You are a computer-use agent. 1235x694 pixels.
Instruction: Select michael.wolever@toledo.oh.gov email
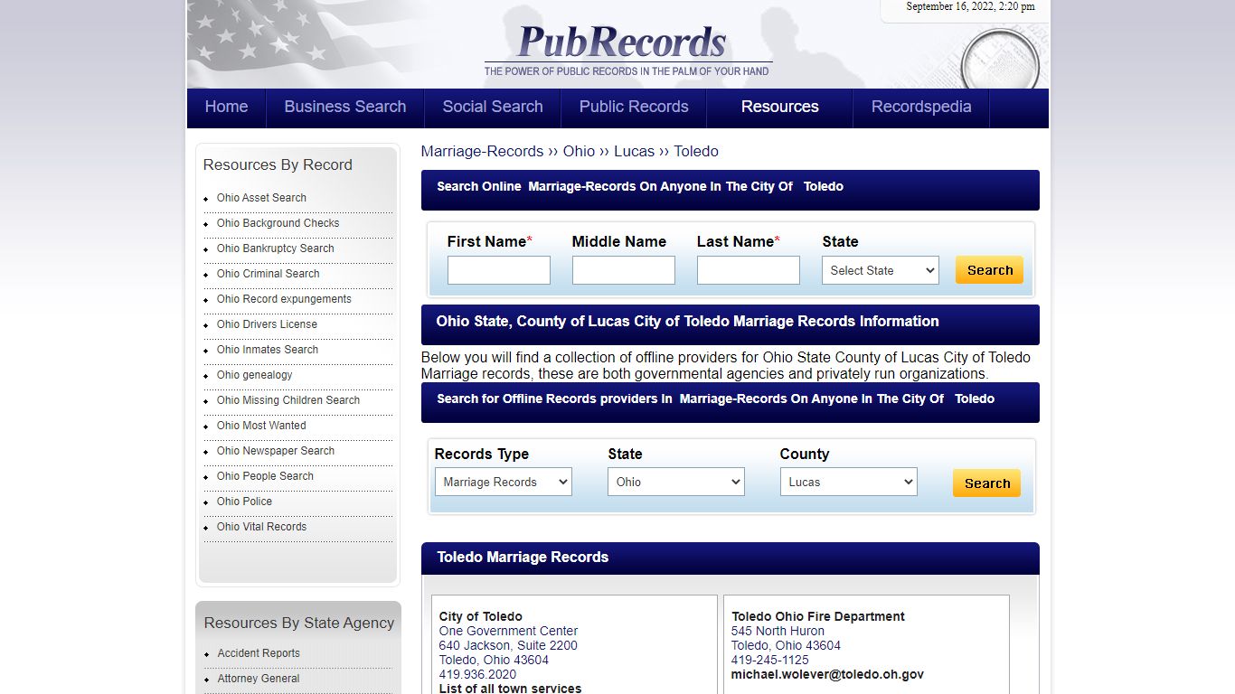pos(827,674)
